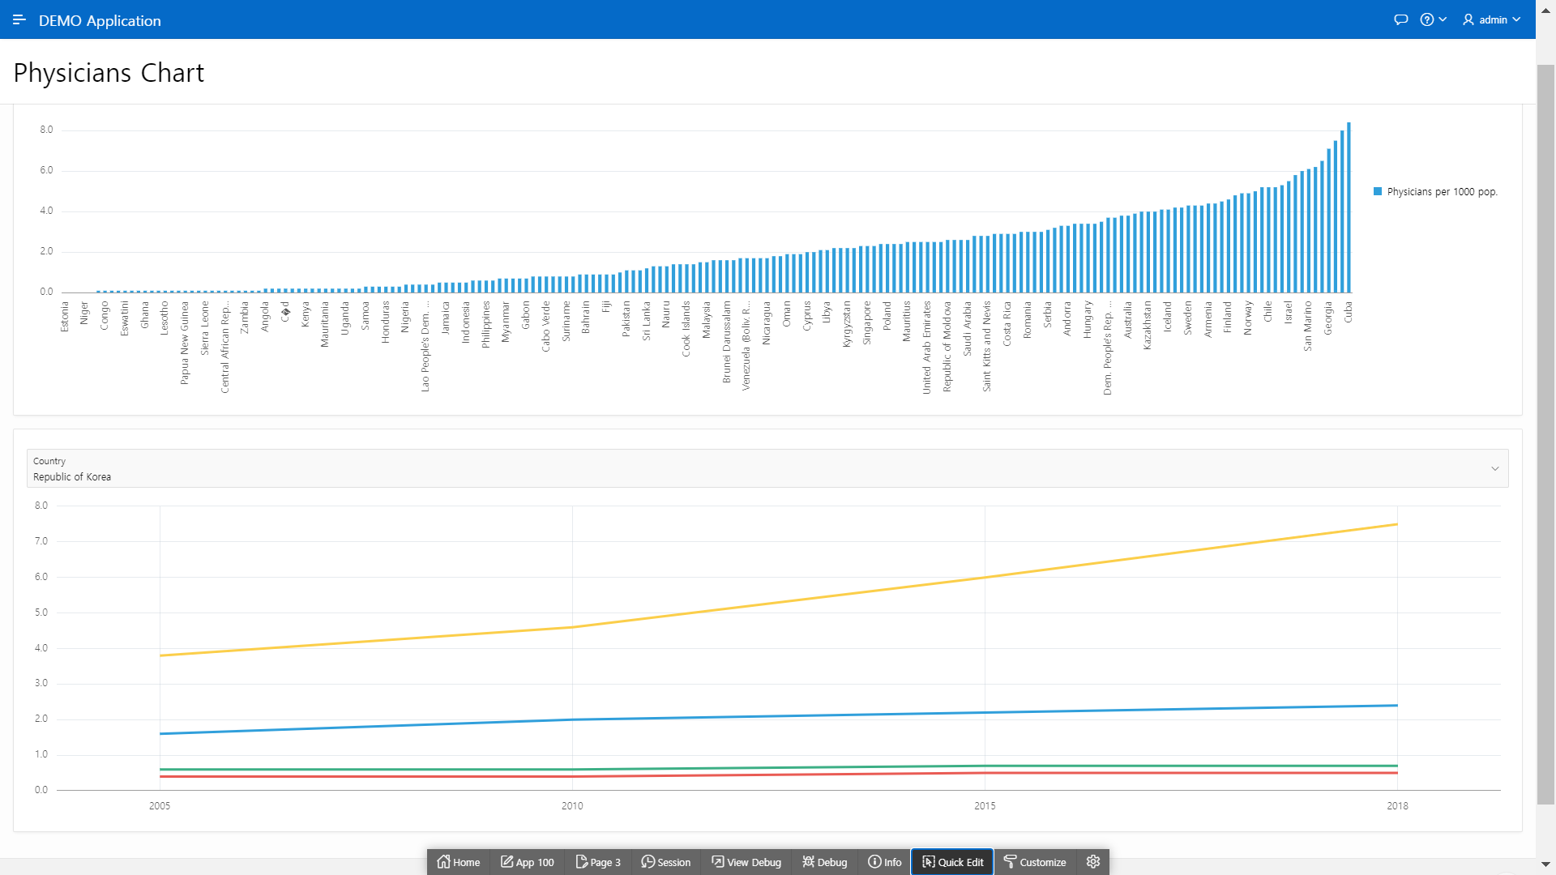Viewport: 1556px width, 875px height.
Task: Toggle Debug mode in developer toolbar
Action: coord(825,862)
